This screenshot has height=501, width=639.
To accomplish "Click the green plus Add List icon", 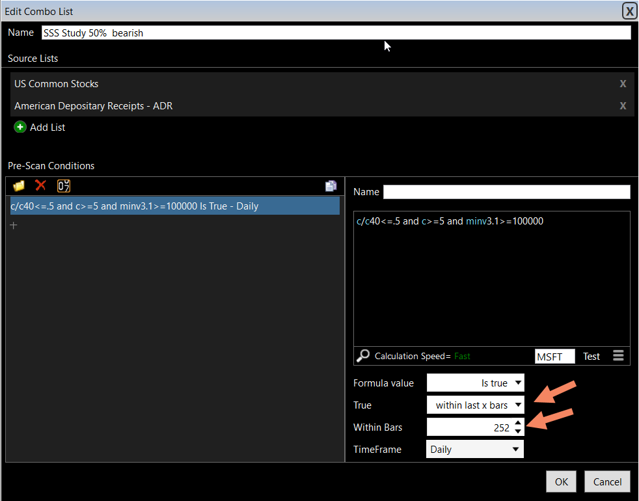I will click(x=20, y=128).
